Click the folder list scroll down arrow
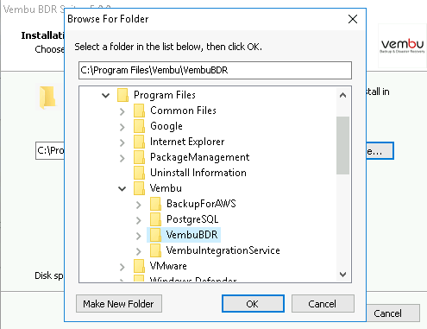This screenshot has width=427, height=329. tap(342, 275)
